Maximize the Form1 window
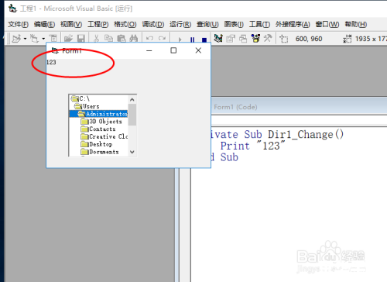The height and width of the screenshot is (282, 387). pos(173,50)
